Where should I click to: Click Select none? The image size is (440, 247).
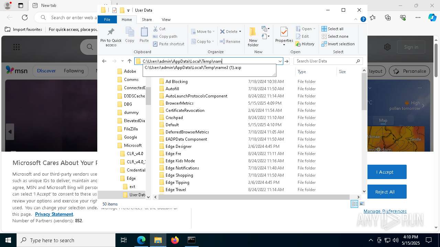(x=335, y=36)
